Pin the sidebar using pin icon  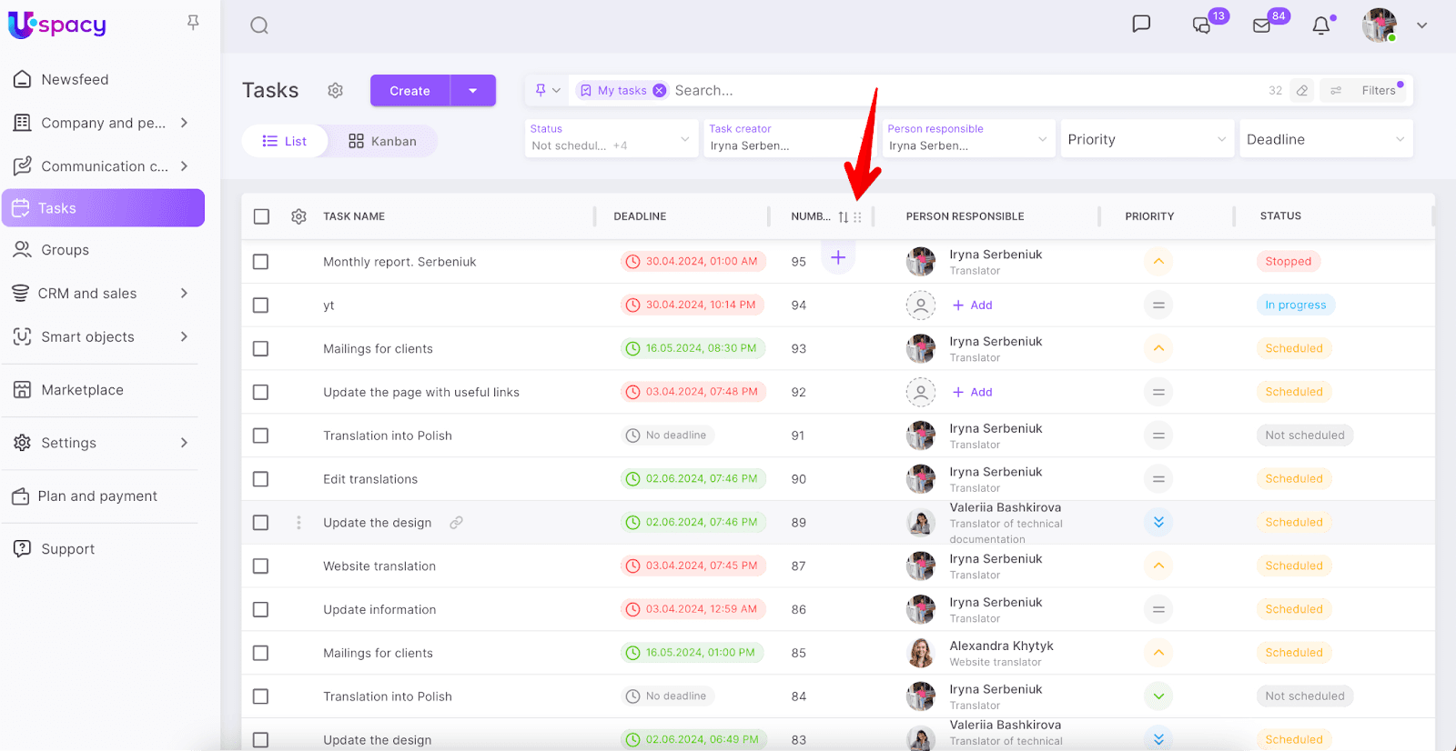(193, 22)
